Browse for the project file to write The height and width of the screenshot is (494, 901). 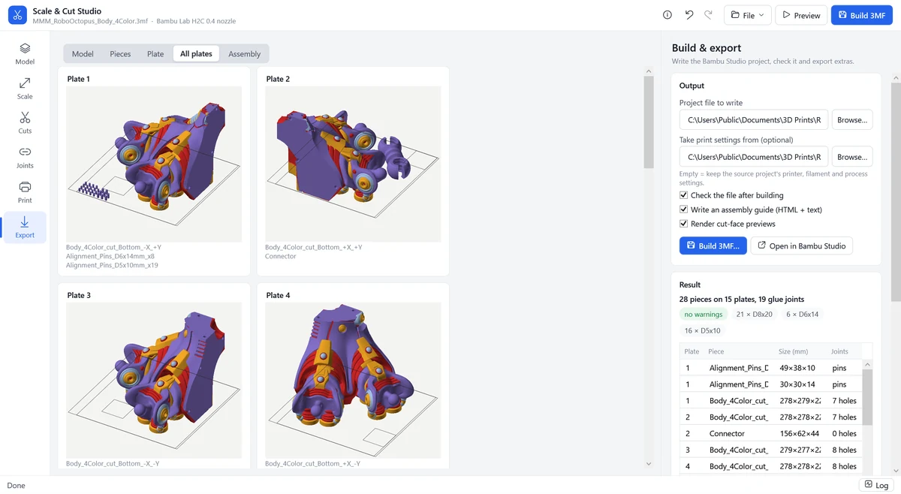pyautogui.click(x=852, y=119)
